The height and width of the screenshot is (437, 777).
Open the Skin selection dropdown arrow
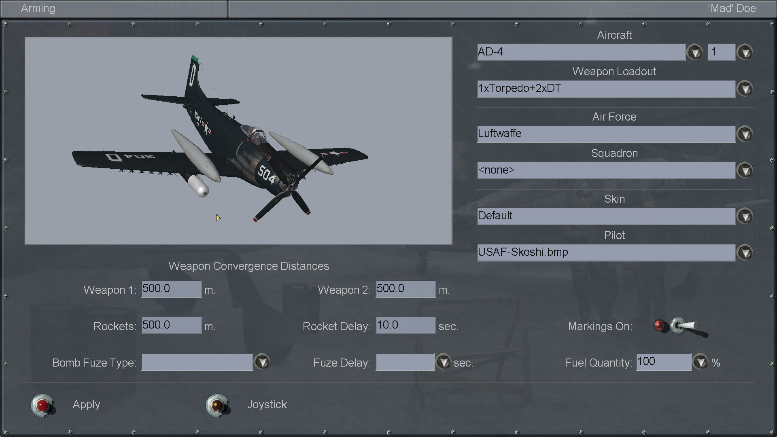pos(745,216)
